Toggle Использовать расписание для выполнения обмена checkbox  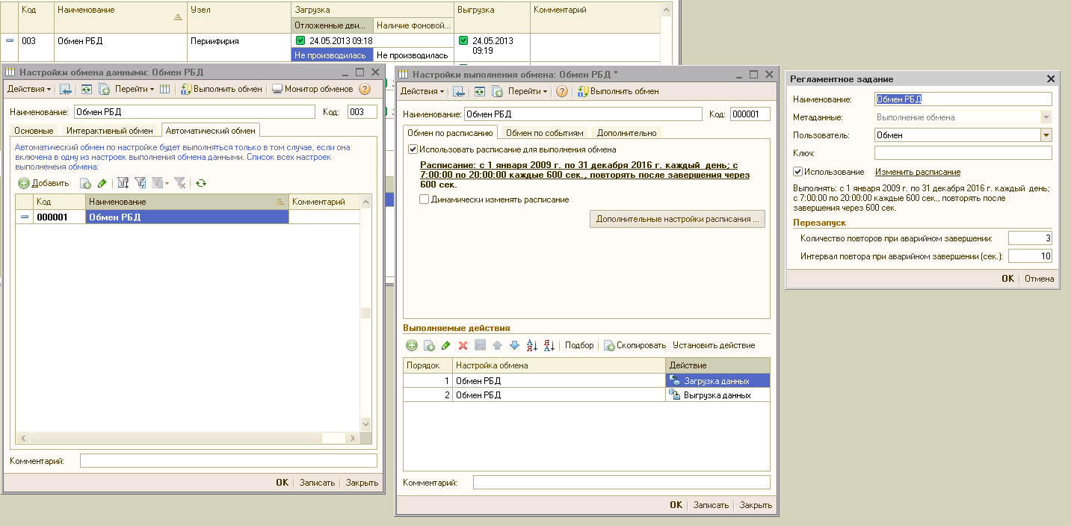click(x=413, y=149)
